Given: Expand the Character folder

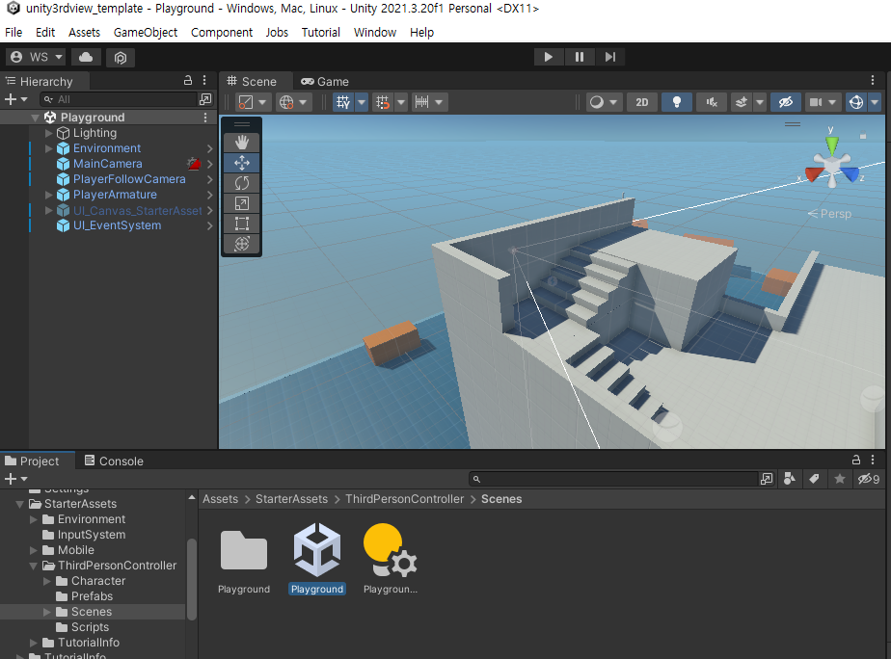Looking at the screenshot, I should pos(48,581).
